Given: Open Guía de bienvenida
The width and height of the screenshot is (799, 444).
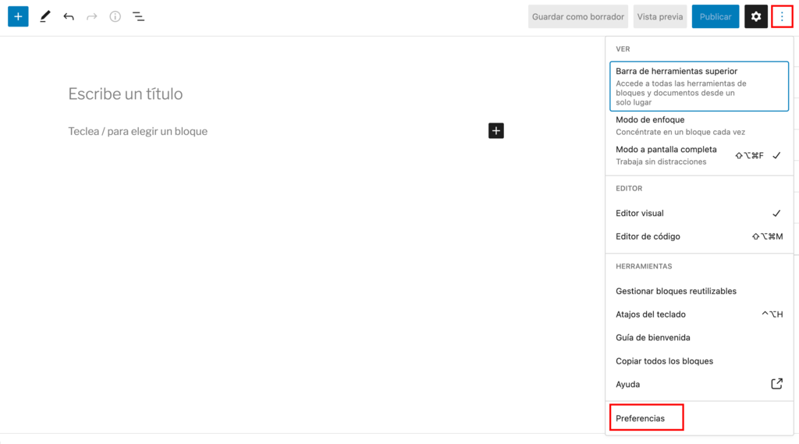Looking at the screenshot, I should coord(699,337).
